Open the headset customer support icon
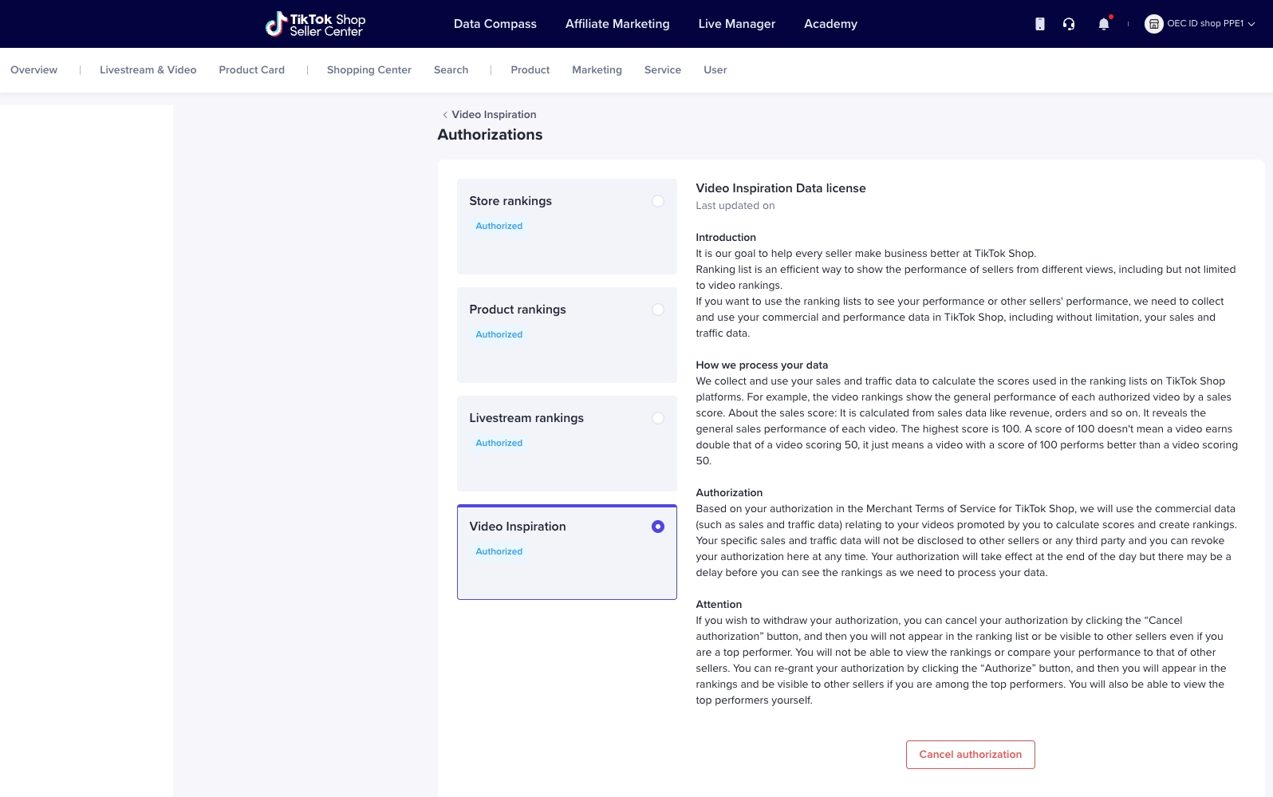Image resolution: width=1273 pixels, height=797 pixels. (1069, 24)
